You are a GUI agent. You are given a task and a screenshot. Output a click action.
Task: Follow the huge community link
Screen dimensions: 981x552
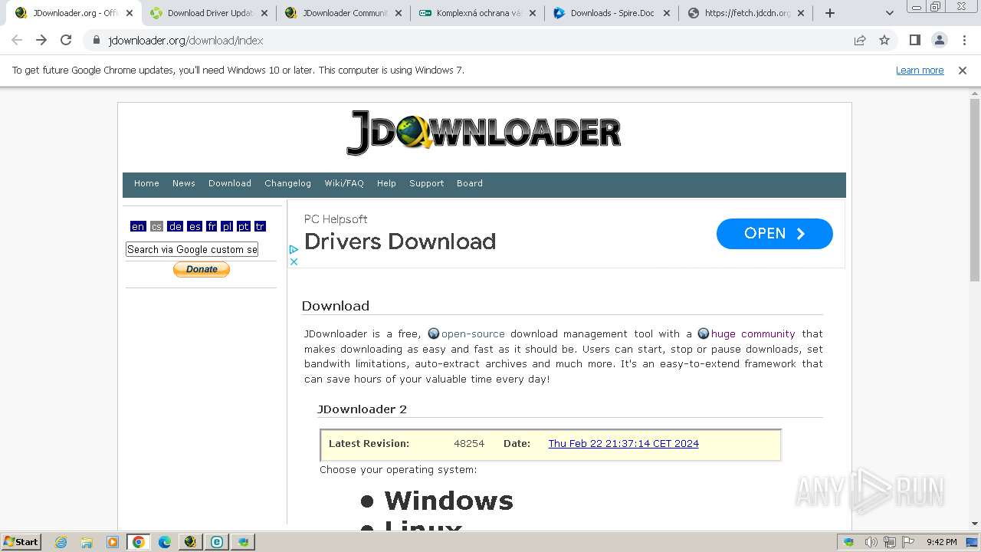(x=753, y=333)
